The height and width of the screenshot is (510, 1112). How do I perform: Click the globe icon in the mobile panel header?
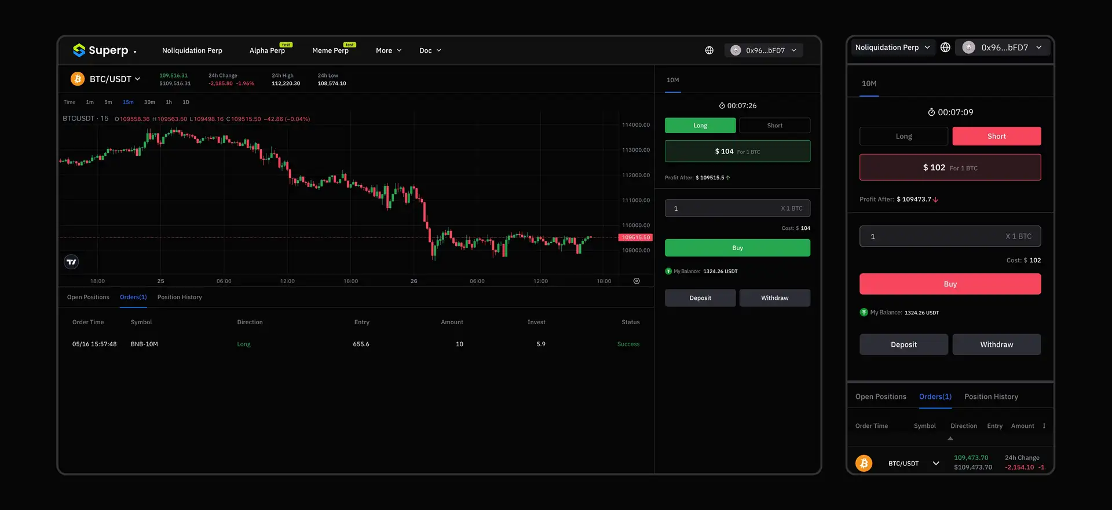[x=945, y=47]
